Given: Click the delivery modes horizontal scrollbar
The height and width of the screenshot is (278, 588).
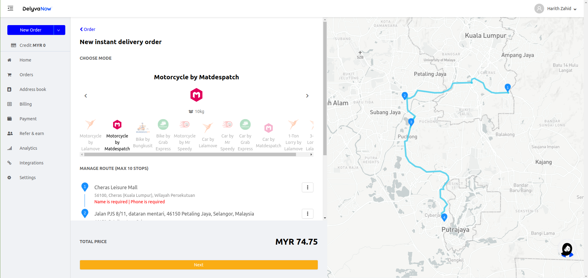Looking at the screenshot, I should click(x=190, y=155).
